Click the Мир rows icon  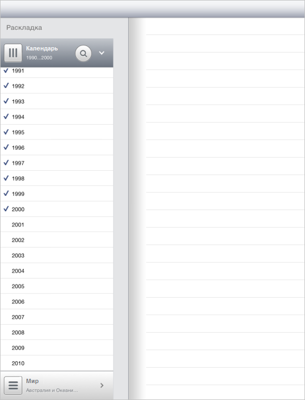tap(13, 385)
